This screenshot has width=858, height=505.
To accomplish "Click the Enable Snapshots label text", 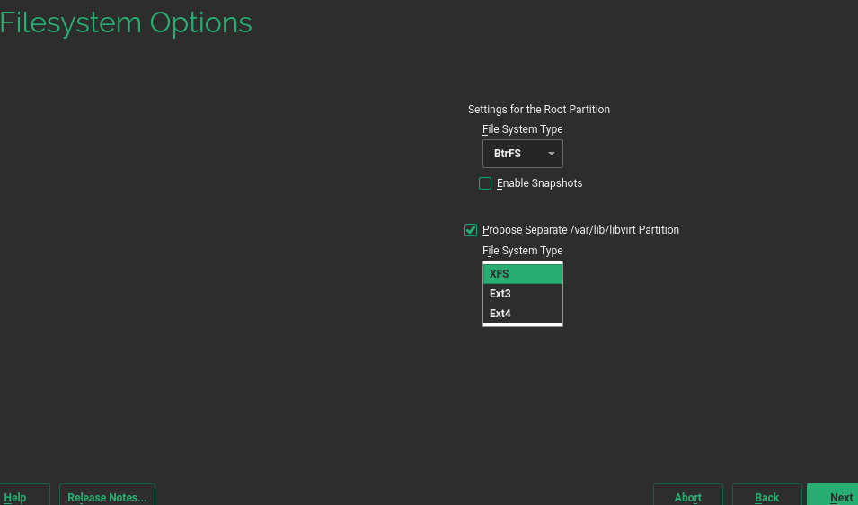I will [x=539, y=183].
